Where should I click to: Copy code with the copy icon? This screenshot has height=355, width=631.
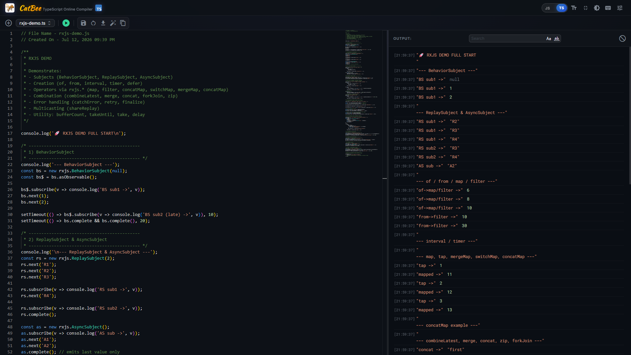(123, 23)
